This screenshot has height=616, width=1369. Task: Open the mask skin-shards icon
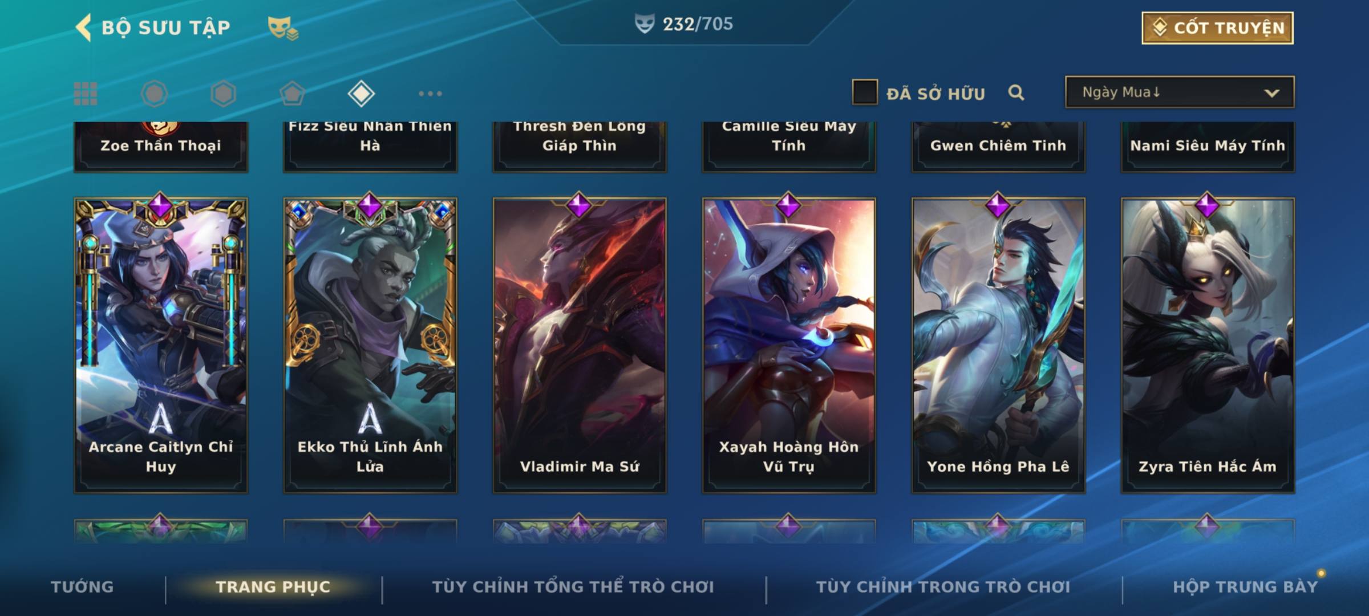(283, 28)
